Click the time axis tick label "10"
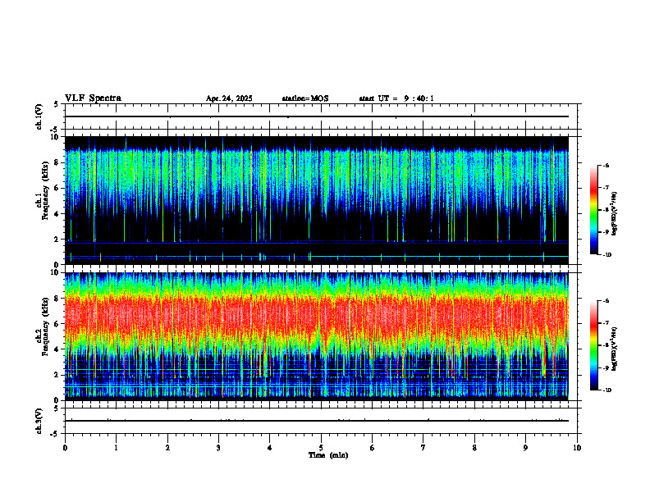 point(577,448)
